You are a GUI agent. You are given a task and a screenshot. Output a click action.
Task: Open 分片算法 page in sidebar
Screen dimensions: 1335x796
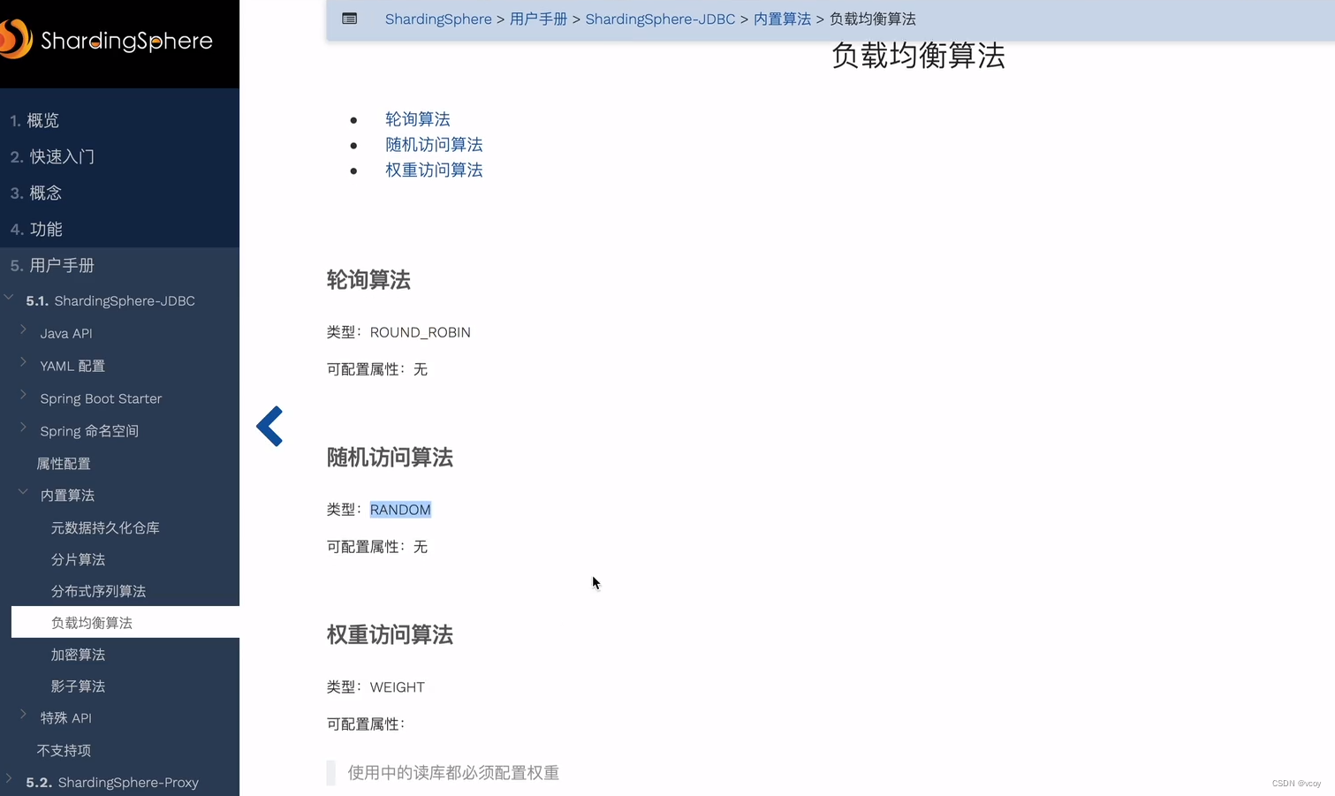coord(78,559)
